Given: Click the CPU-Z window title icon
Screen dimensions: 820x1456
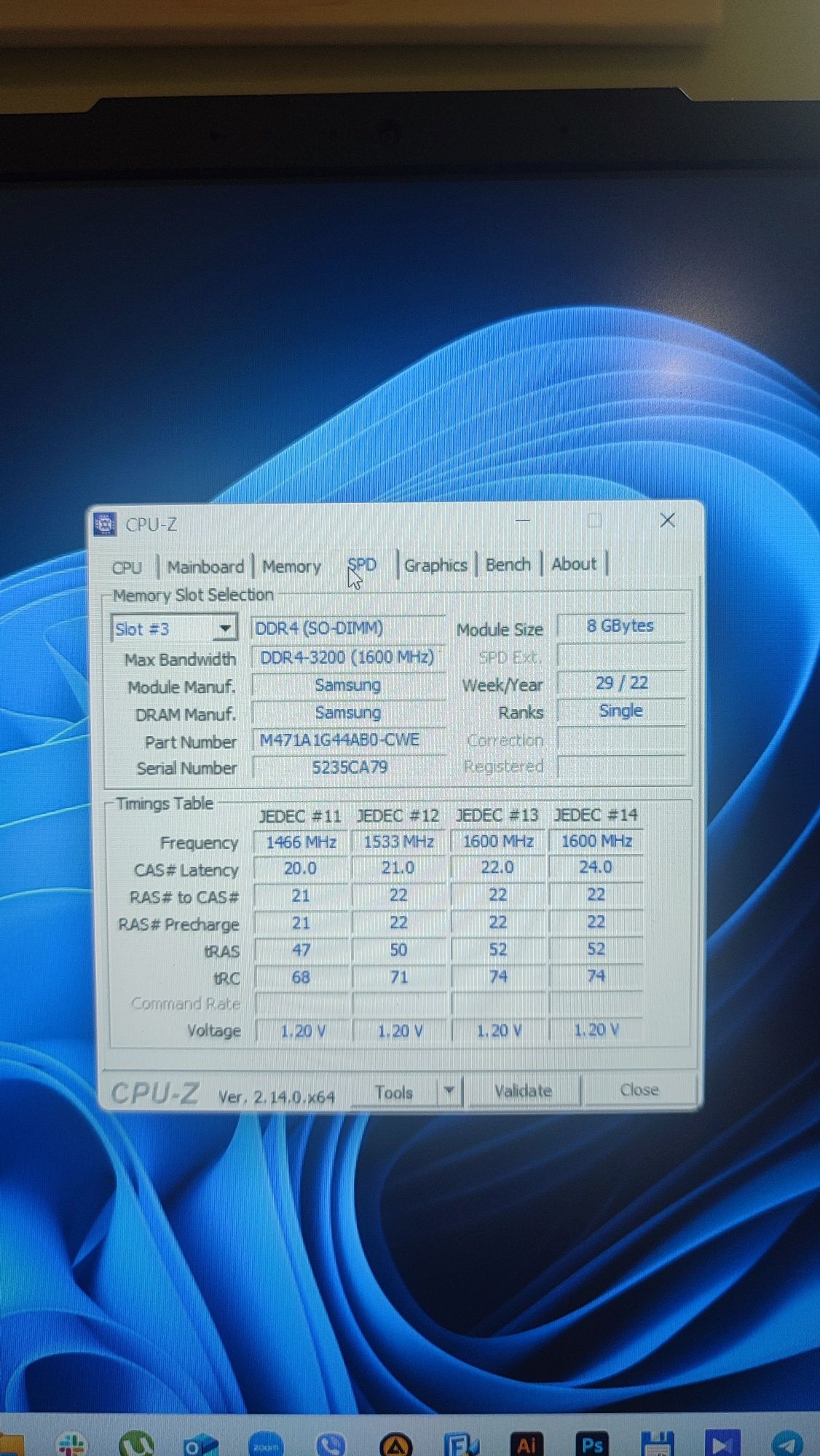Looking at the screenshot, I should click(105, 524).
